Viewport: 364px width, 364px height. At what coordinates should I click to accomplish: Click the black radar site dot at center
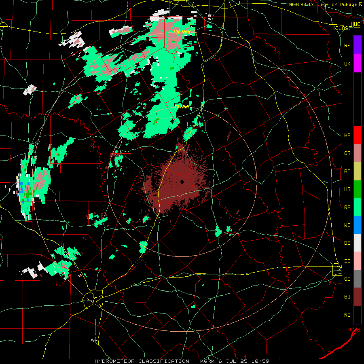click(182, 182)
